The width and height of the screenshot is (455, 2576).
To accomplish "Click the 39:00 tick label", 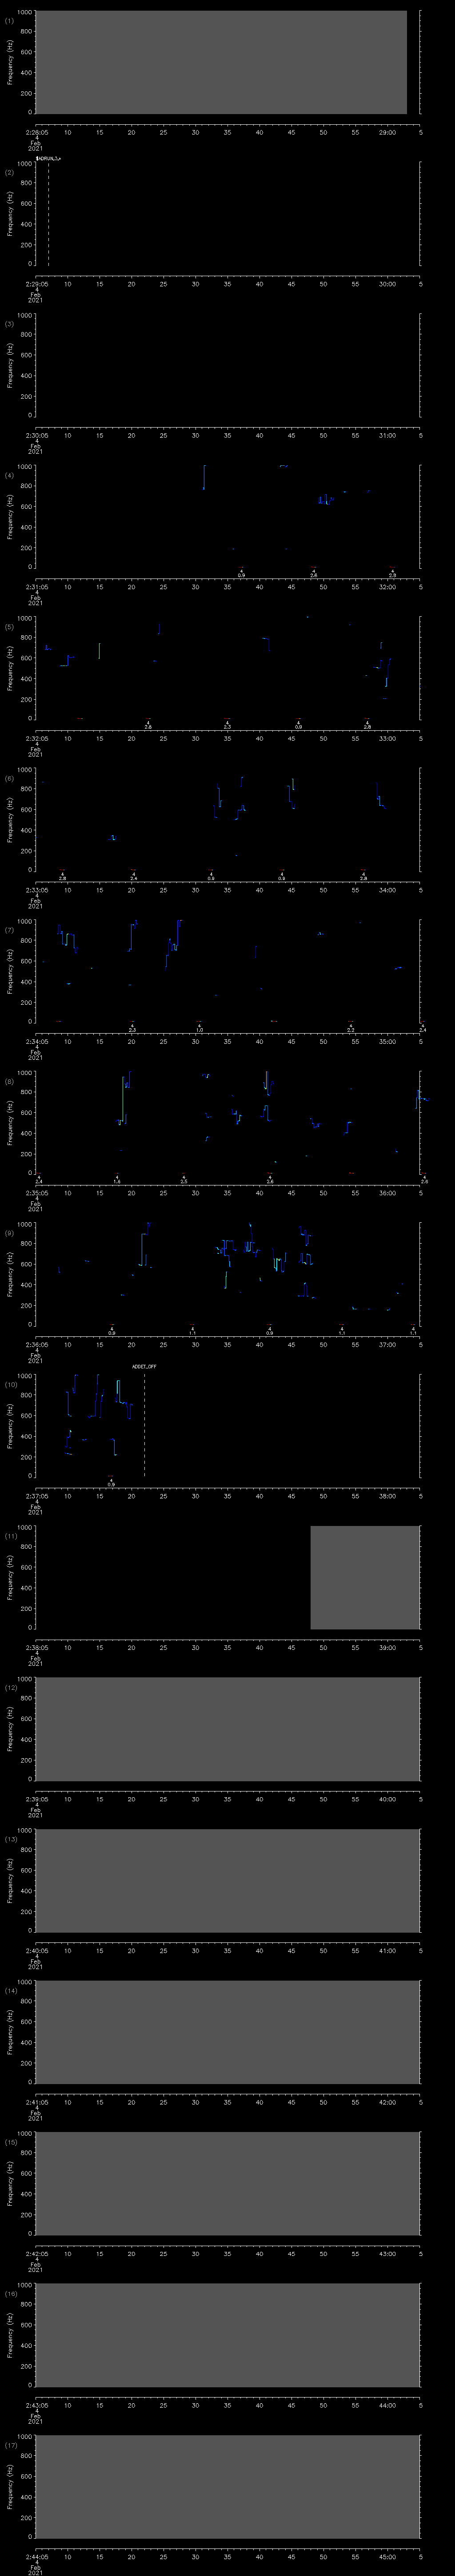I will 387,1648.
